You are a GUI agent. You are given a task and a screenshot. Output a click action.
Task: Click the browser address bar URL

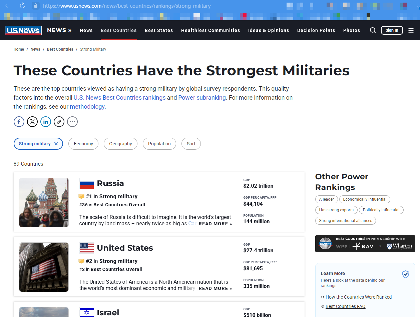click(x=127, y=6)
